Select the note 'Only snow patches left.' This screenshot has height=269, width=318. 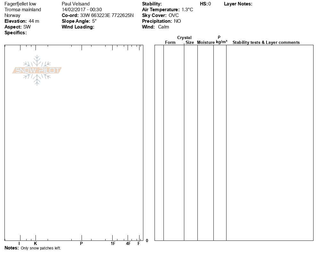pos(41,249)
